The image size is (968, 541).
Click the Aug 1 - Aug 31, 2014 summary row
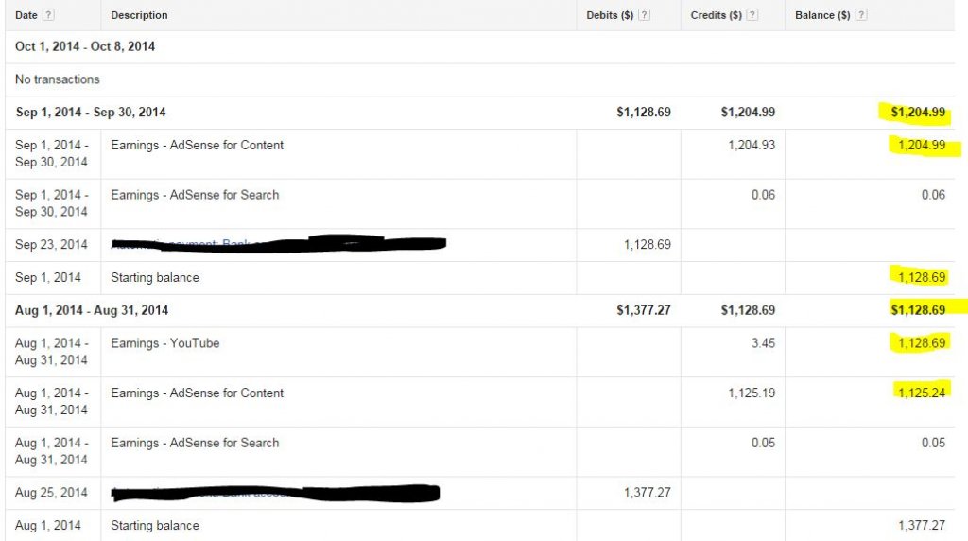tap(479, 310)
